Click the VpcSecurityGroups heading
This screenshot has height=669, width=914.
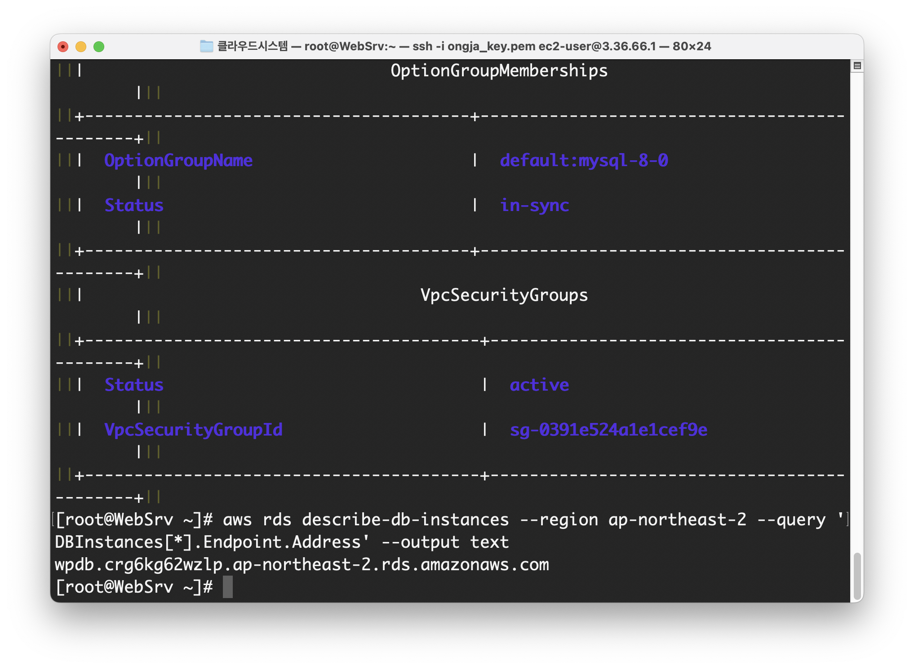coord(504,295)
